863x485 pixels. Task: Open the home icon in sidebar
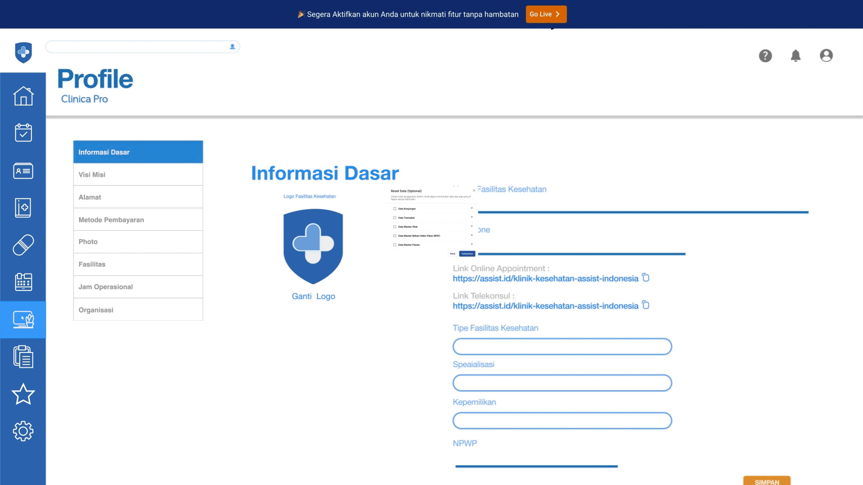click(23, 96)
